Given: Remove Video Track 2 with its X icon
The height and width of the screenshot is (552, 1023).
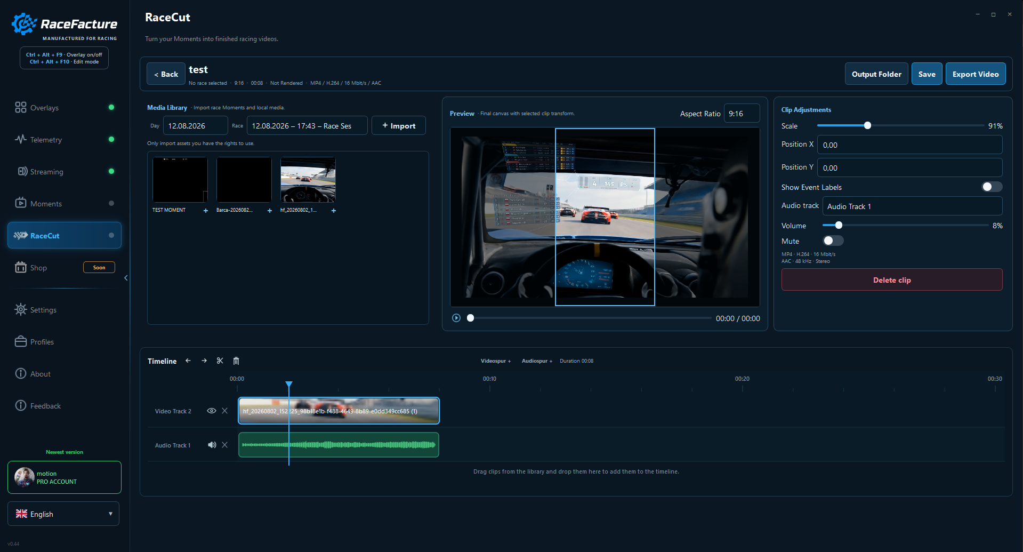Looking at the screenshot, I should [225, 411].
